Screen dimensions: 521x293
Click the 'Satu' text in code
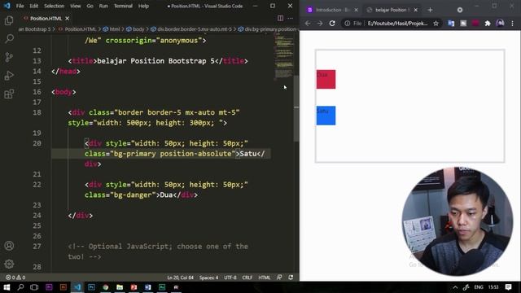coord(247,154)
